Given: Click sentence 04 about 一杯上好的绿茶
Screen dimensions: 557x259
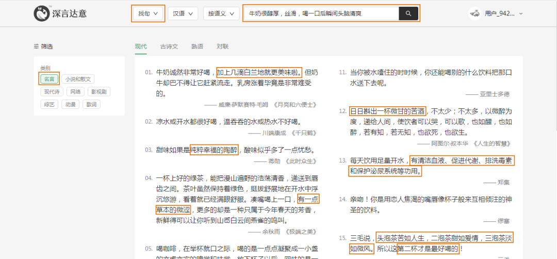Looking at the screenshot, I should (x=237, y=199).
